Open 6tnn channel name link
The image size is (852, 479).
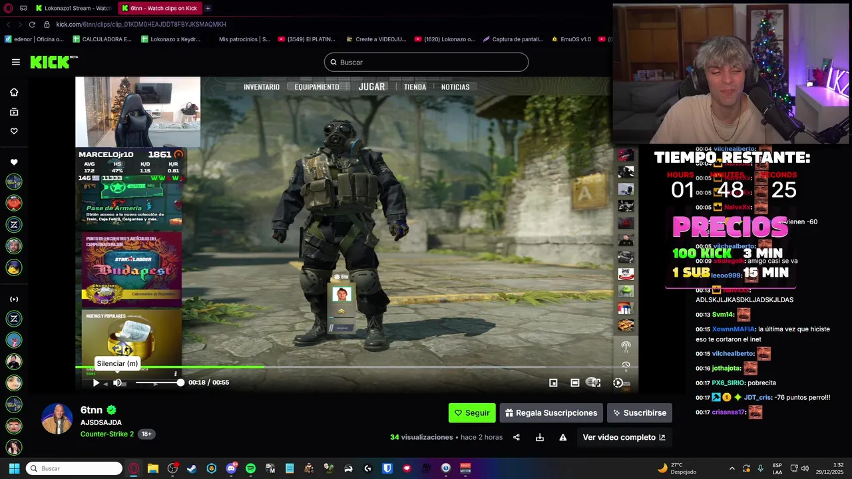point(91,410)
